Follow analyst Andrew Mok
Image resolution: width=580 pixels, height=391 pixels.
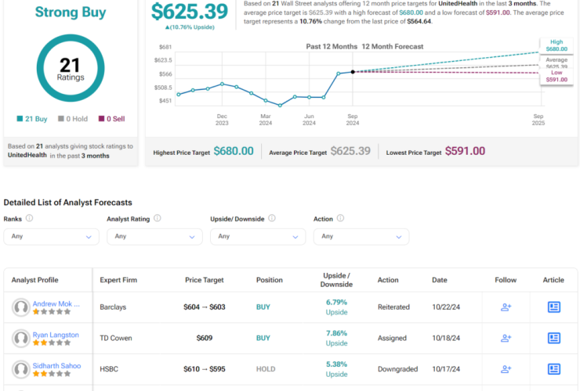506,307
